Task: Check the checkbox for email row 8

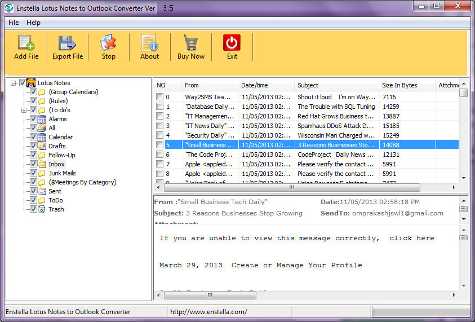Action: pyautogui.click(x=159, y=174)
